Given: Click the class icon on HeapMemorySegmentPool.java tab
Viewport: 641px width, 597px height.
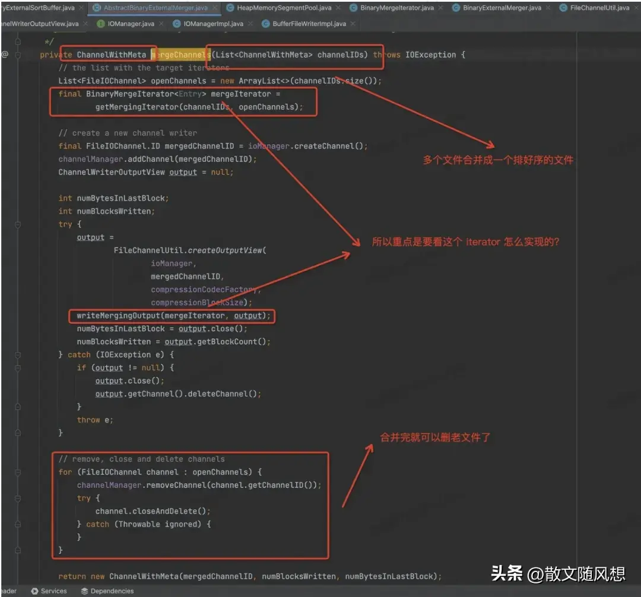Looking at the screenshot, I should coord(230,8).
